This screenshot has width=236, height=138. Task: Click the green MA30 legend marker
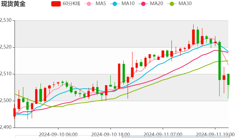coord(172,4)
